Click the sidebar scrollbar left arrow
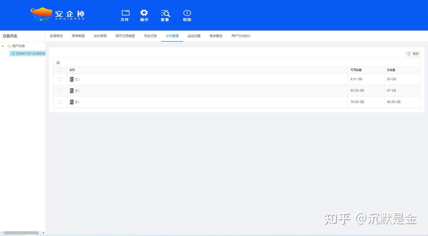The width and height of the screenshot is (428, 236). tap(2, 233)
